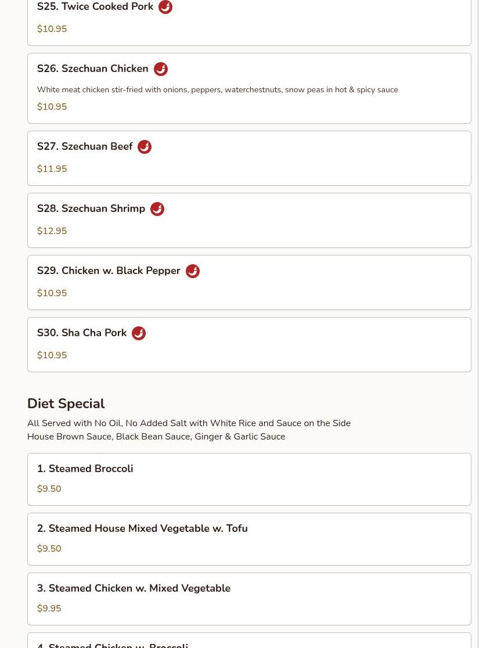This screenshot has width=490, height=648.
Task: Click the spicy pepper icon beside Twice Cooked Pork
Action: point(165,6)
